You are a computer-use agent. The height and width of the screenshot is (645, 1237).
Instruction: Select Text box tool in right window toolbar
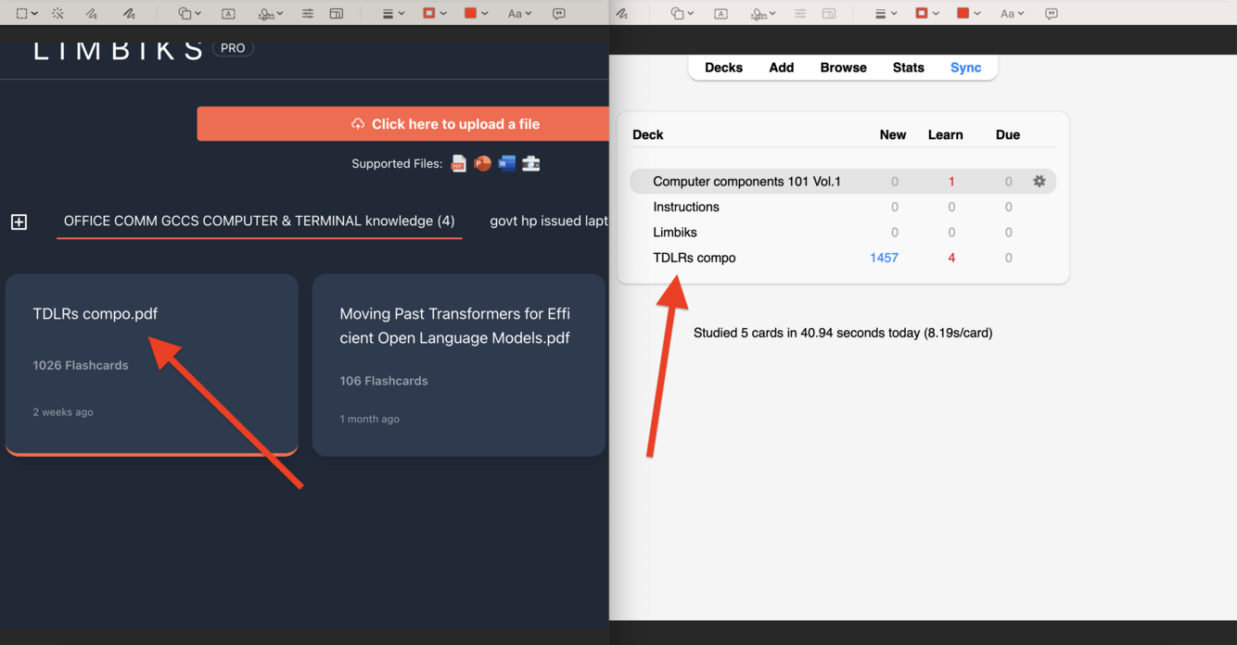pyautogui.click(x=721, y=14)
